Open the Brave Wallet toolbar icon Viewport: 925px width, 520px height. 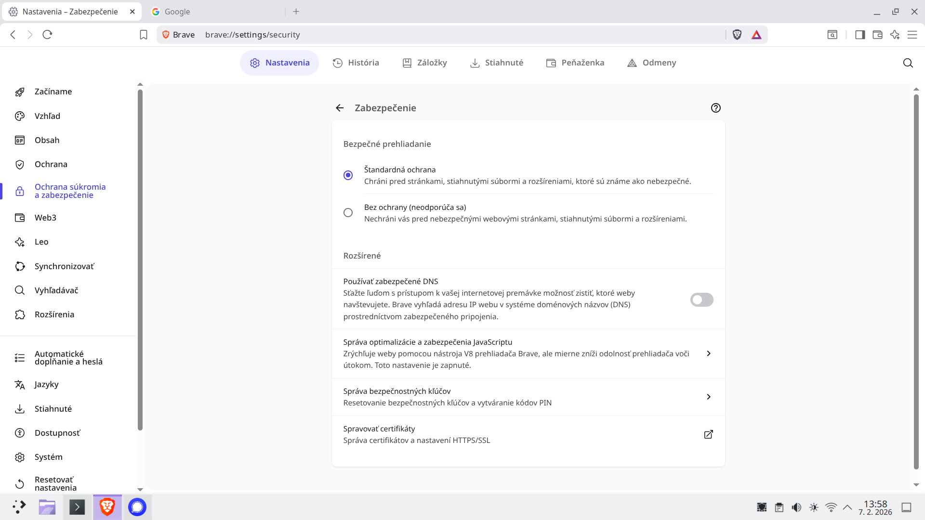click(x=877, y=35)
